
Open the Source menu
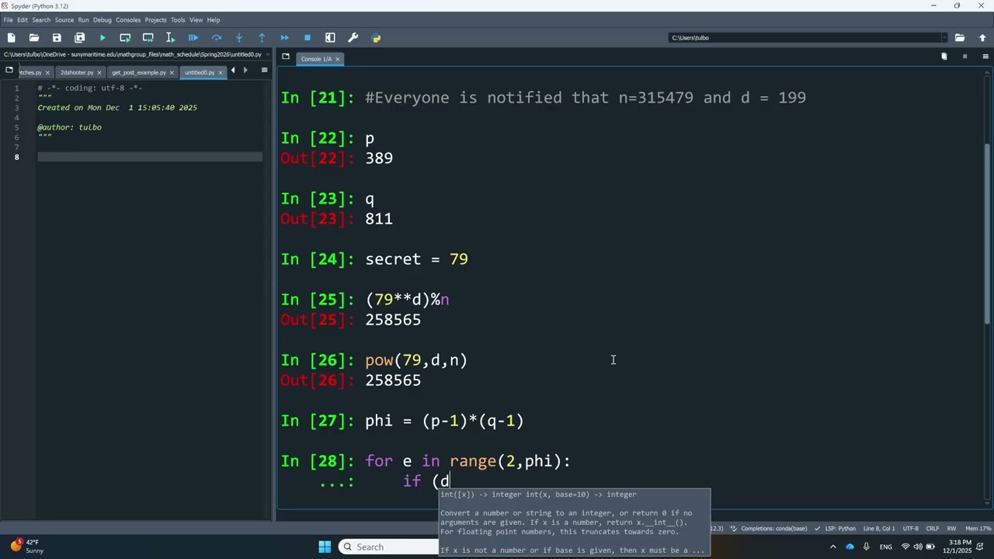point(64,19)
